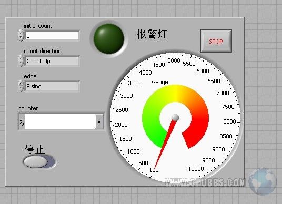
Task: Click the counter I/O name field
Action: (59, 122)
